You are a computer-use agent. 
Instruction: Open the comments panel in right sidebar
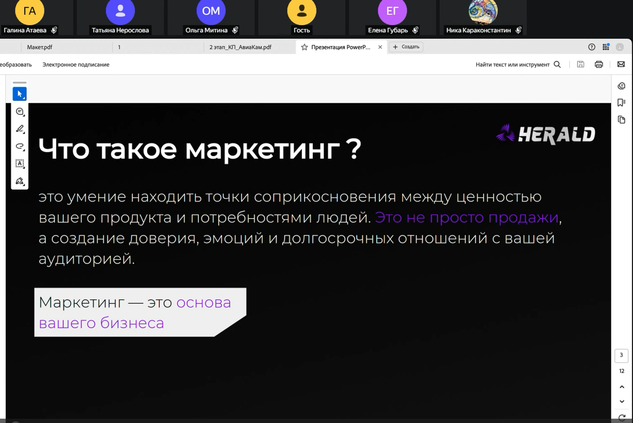click(621, 86)
